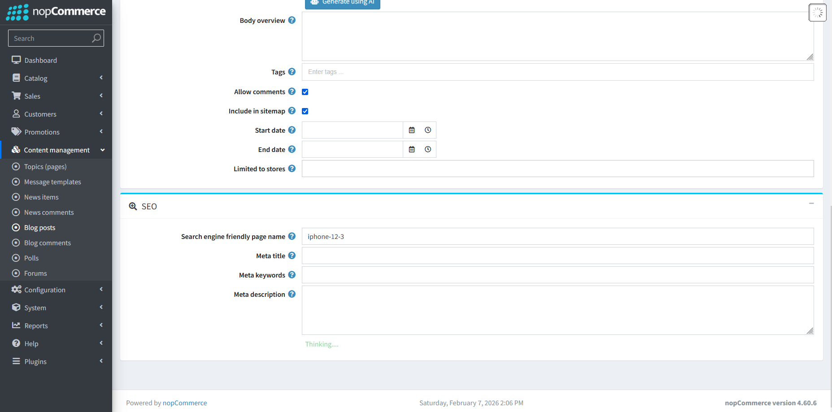Select the Customers icon
This screenshot has height=412, width=832.
coord(16,113)
